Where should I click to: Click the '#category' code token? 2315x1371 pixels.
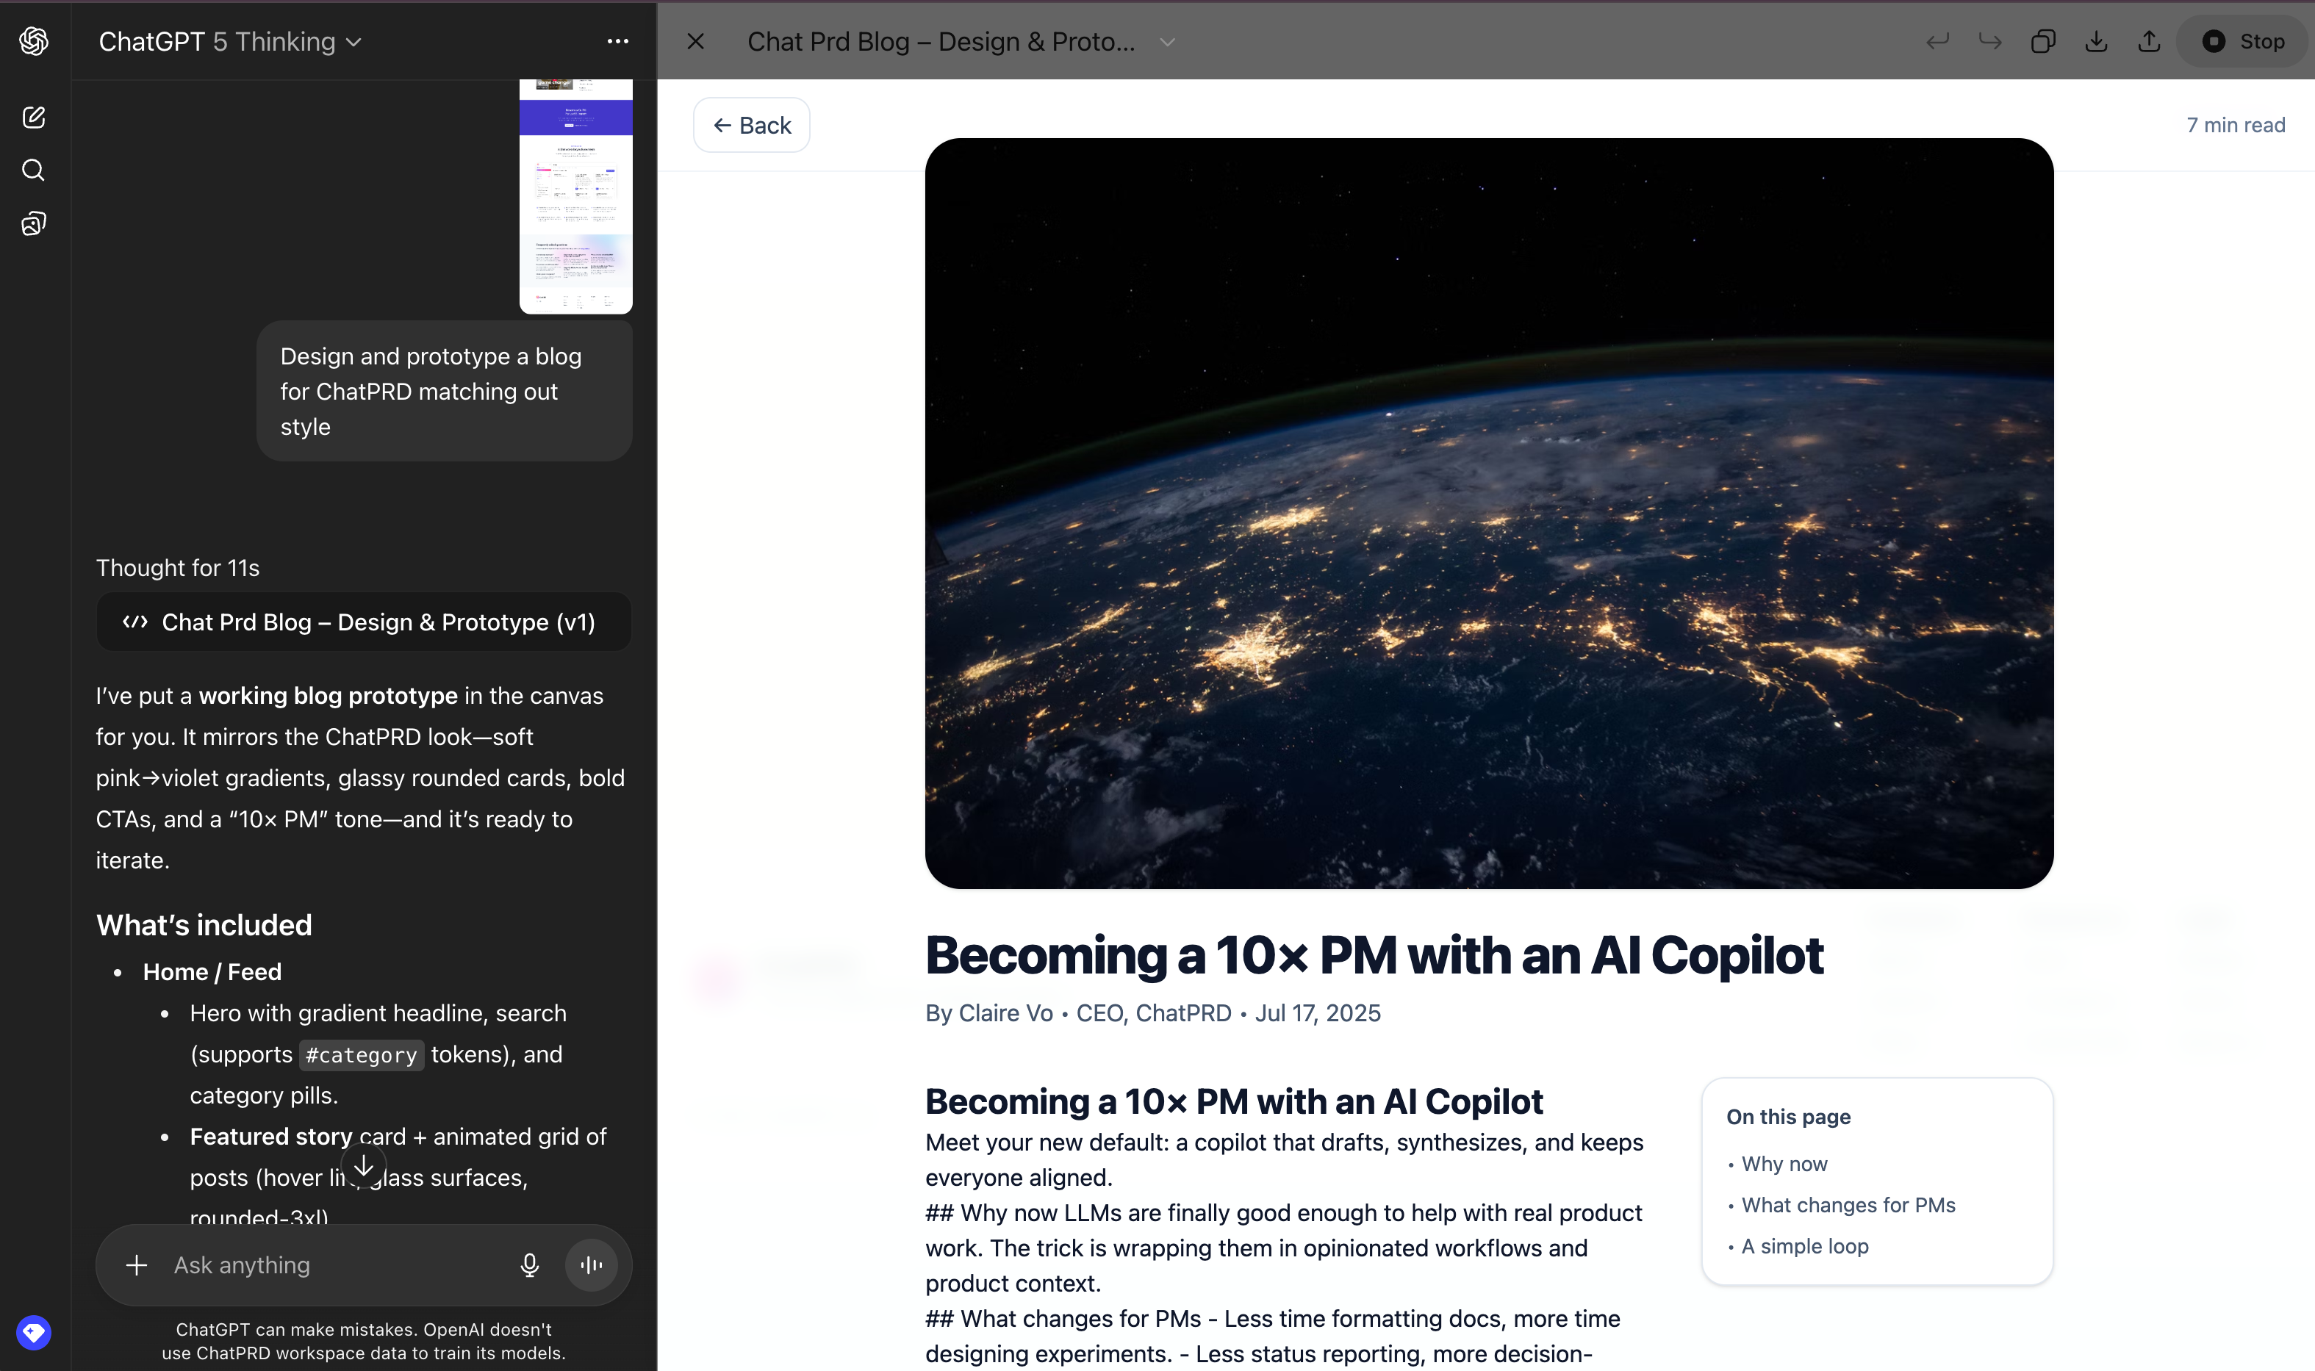coord(362,1055)
